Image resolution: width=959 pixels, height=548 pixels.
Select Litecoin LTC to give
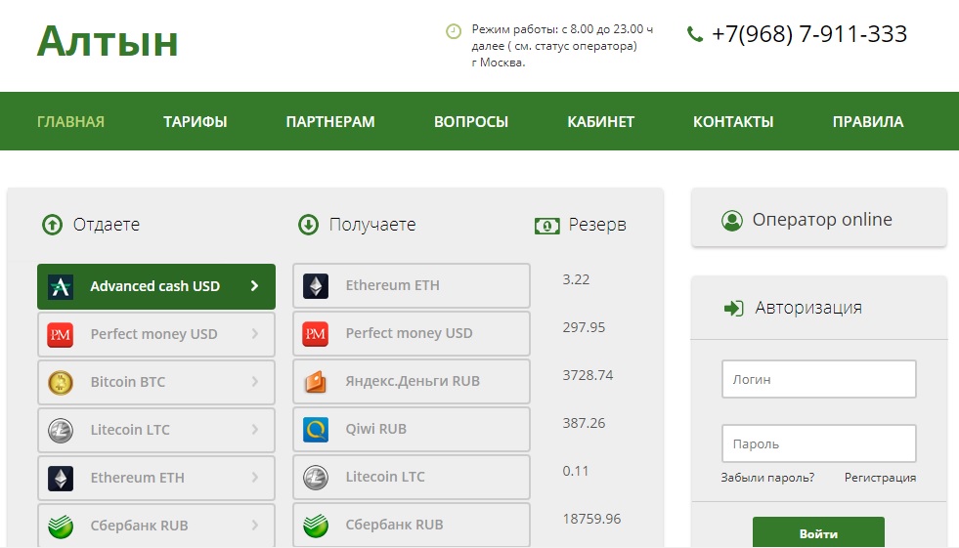[156, 430]
